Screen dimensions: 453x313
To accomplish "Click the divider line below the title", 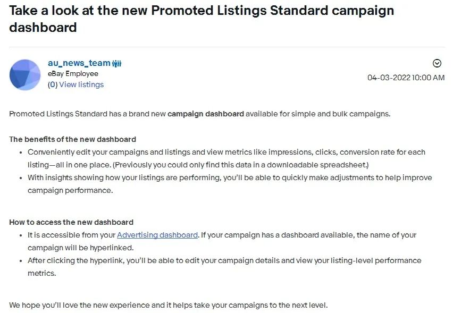I will point(226,47).
